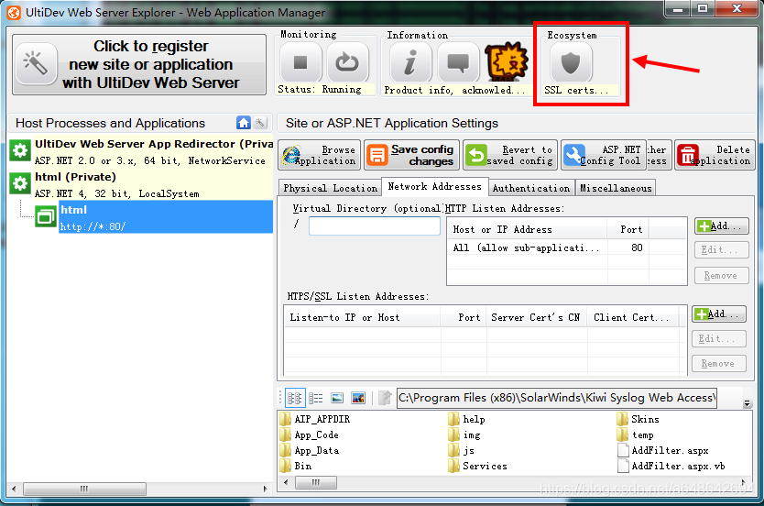Screen dimensions: 764x506
Task: Click Save config changes
Action: [411, 155]
